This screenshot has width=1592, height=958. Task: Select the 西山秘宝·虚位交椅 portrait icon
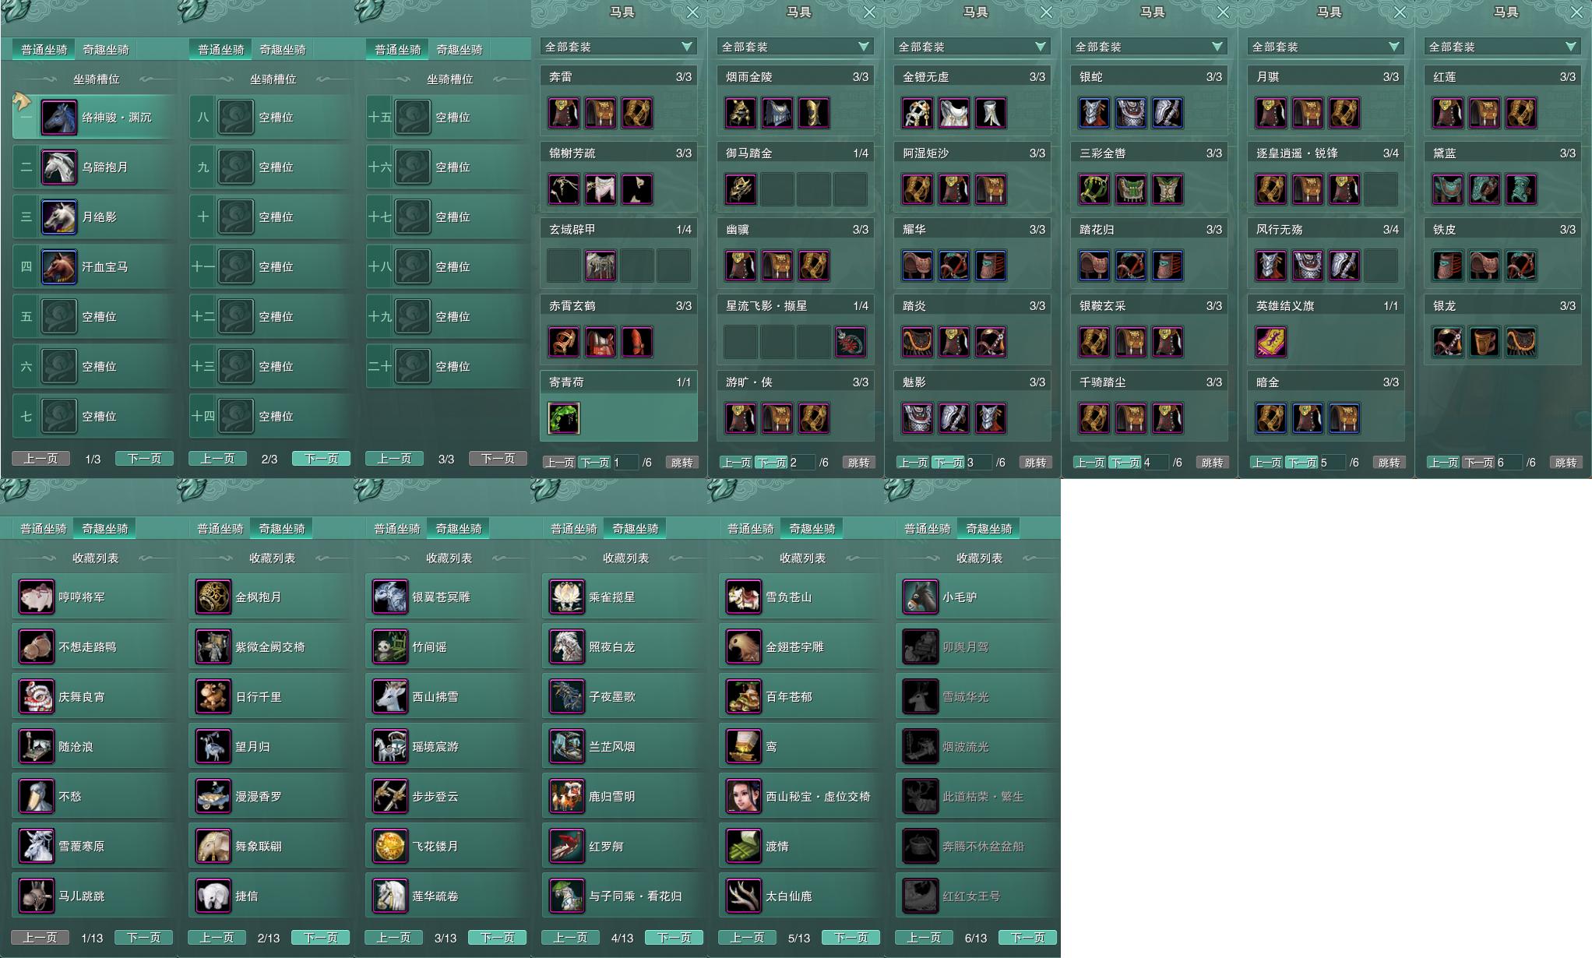[744, 797]
